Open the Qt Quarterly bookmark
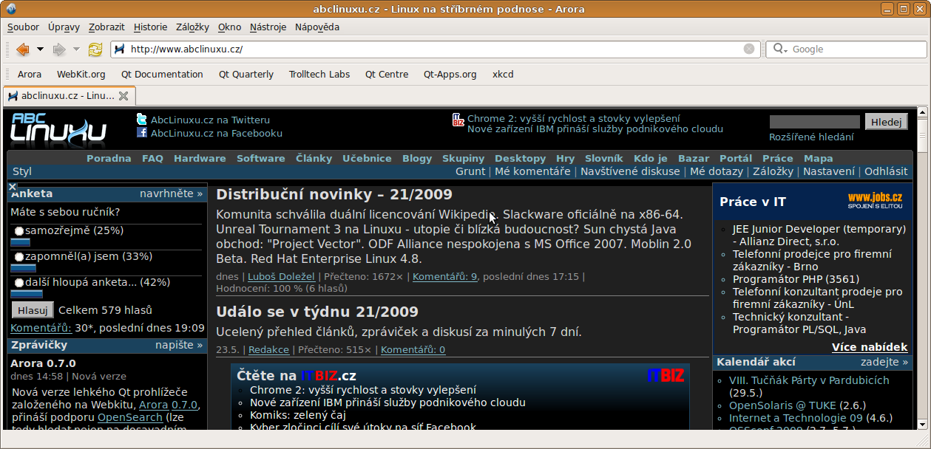931x449 pixels. coord(246,75)
